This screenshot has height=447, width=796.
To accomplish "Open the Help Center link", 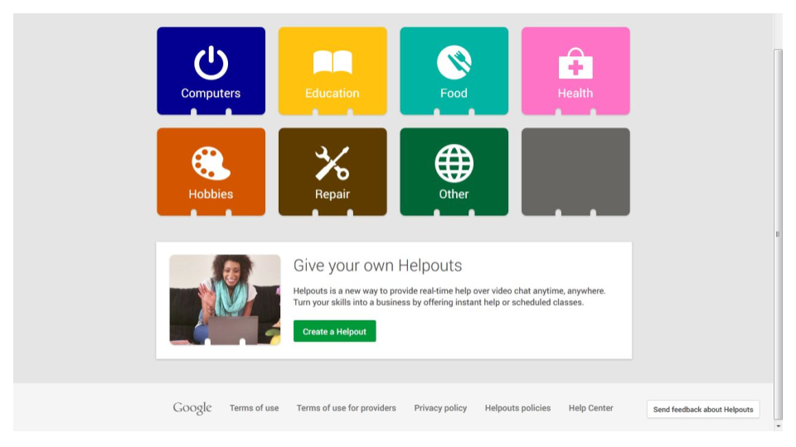I will [591, 408].
